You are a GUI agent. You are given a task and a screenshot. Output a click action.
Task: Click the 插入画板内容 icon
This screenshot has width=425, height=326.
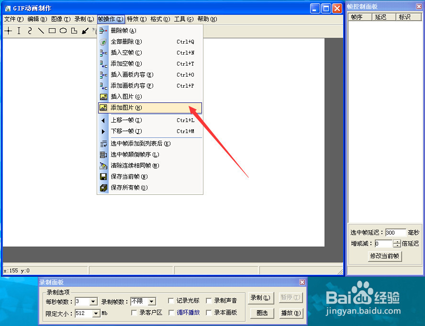[103, 75]
